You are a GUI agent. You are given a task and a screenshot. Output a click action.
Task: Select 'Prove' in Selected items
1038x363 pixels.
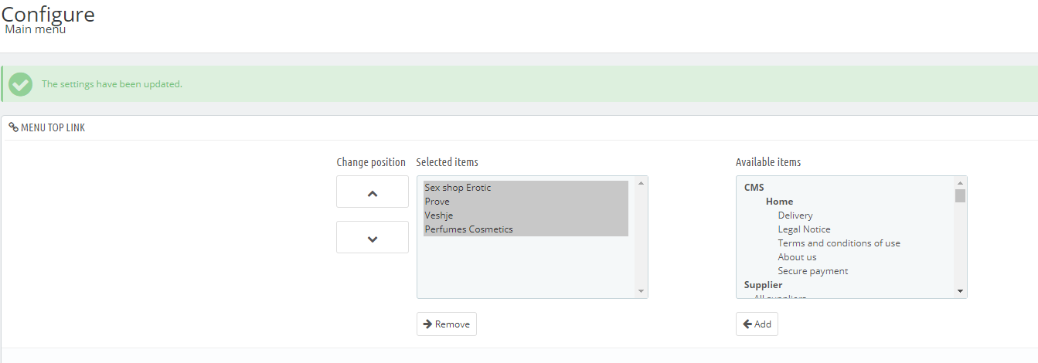[x=437, y=202]
